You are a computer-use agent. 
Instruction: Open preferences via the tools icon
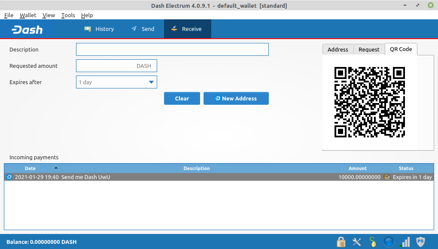357,242
